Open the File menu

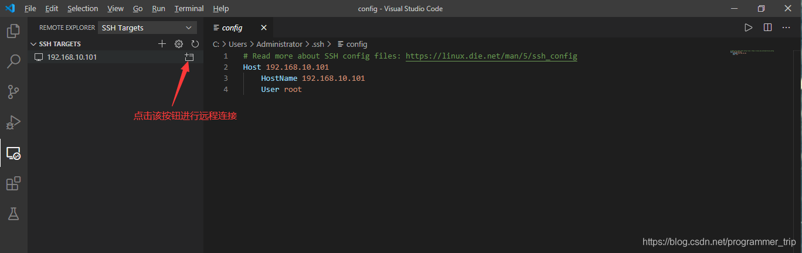30,8
